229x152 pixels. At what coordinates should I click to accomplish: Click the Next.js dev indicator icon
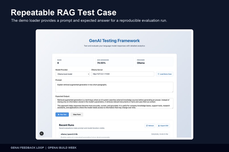point(41,134)
